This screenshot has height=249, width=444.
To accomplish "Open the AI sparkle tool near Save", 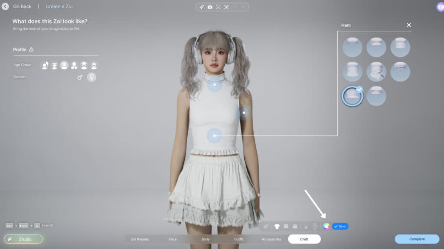I will tap(267, 226).
